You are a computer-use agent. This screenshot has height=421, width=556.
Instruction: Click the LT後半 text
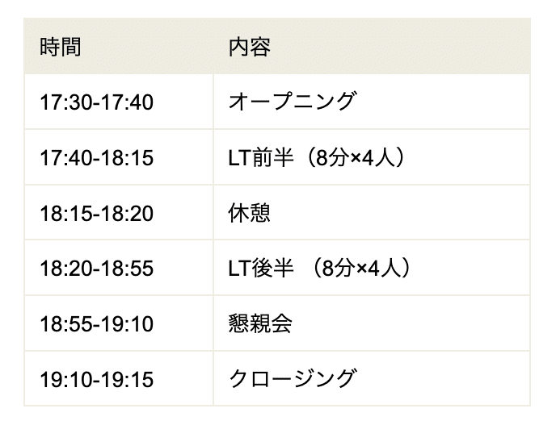pos(259,269)
